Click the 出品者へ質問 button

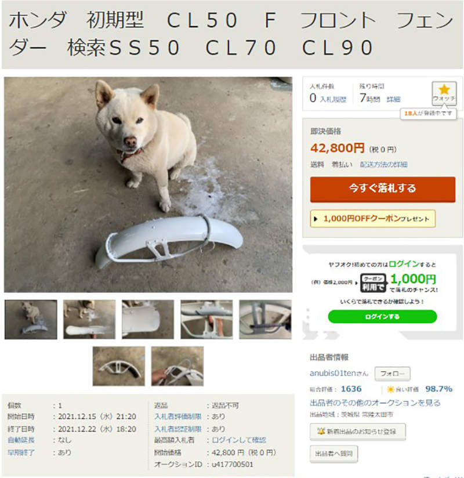(x=334, y=454)
